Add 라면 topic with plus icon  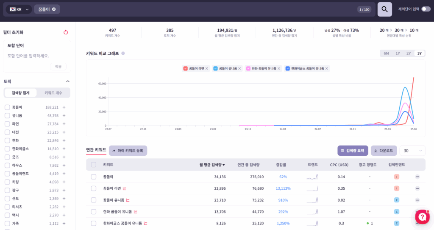[x=64, y=124]
